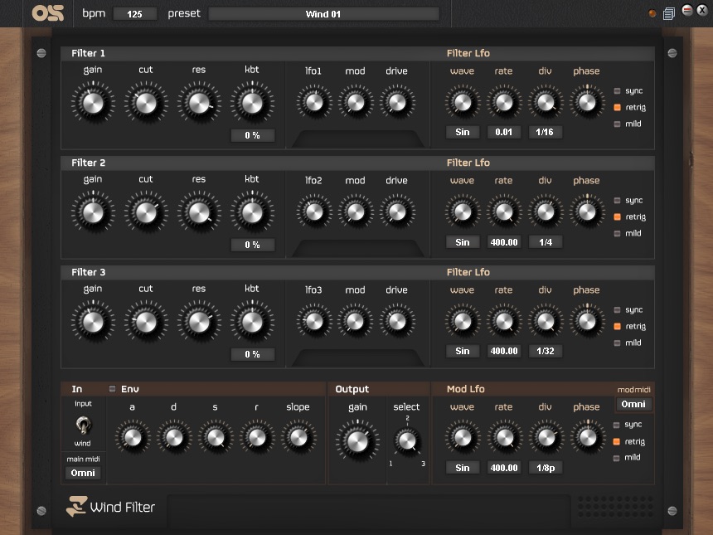The image size is (713, 535).
Task: Open Filter 3 Lfo 1/32 div selector
Action: point(546,351)
